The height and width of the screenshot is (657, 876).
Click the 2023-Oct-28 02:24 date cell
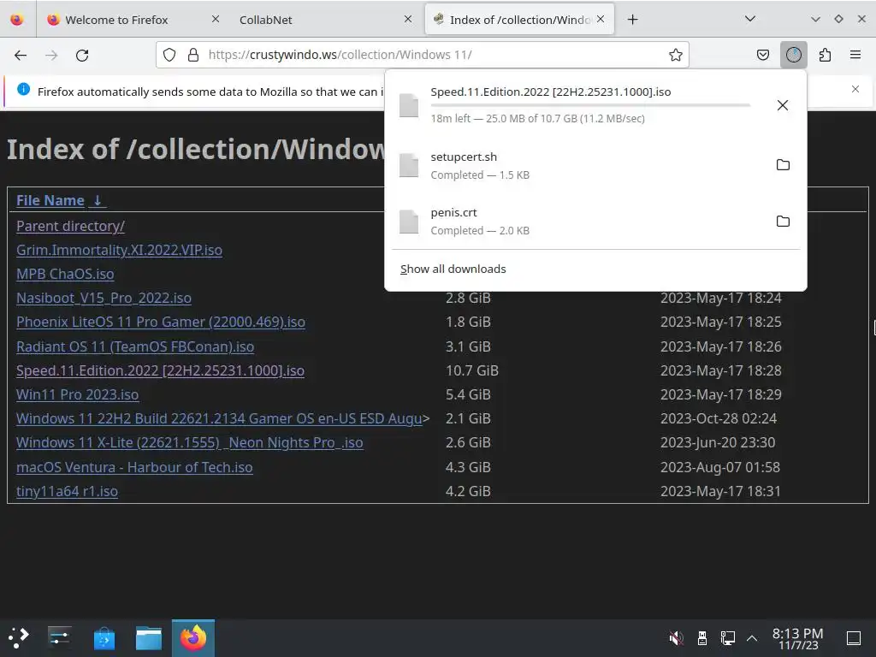click(719, 419)
